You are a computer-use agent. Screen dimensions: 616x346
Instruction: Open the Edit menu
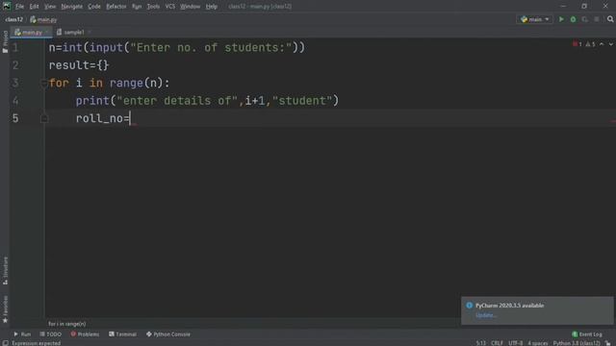point(35,7)
